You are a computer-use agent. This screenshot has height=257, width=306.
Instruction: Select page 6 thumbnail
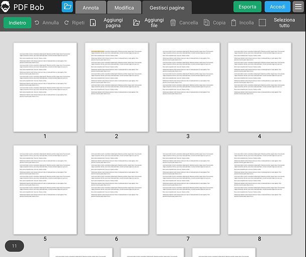(116, 190)
